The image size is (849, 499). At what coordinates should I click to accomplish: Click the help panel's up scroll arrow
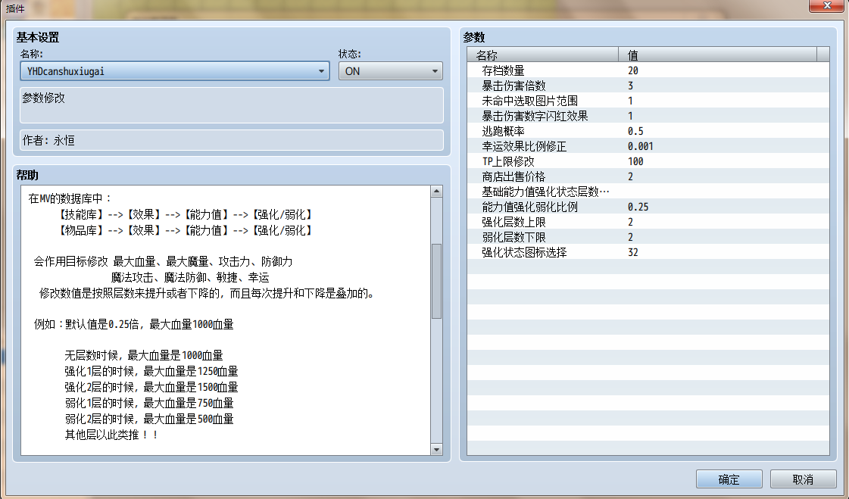438,192
